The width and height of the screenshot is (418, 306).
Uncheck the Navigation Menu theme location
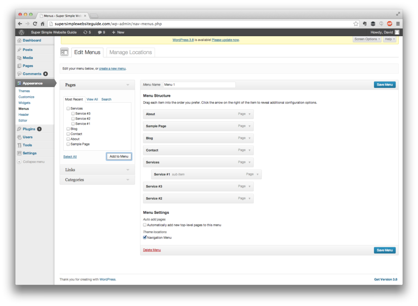145,238
